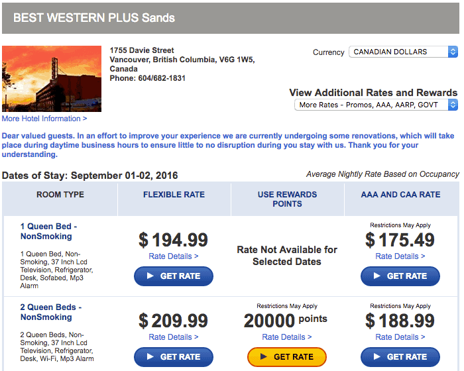Viewport: 464px width, 371px height.
Task: Open the More Hotel Information link
Action: (44, 119)
